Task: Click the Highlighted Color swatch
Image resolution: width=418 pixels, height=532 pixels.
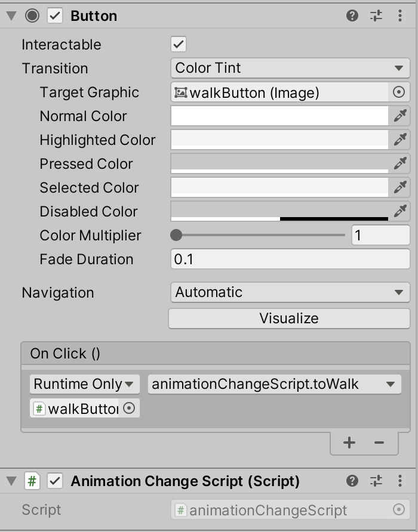Action: point(279,140)
